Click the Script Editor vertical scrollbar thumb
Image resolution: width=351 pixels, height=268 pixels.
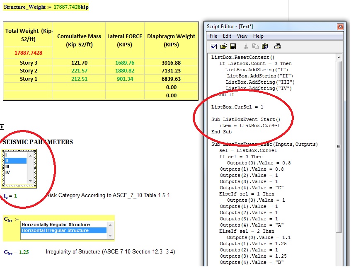coord(339,147)
